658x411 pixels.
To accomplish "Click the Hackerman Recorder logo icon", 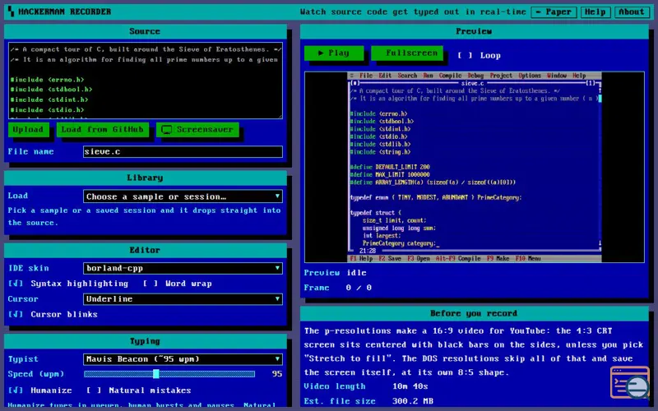I will pyautogui.click(x=12, y=12).
